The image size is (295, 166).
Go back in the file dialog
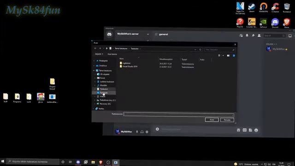(x=95, y=48)
